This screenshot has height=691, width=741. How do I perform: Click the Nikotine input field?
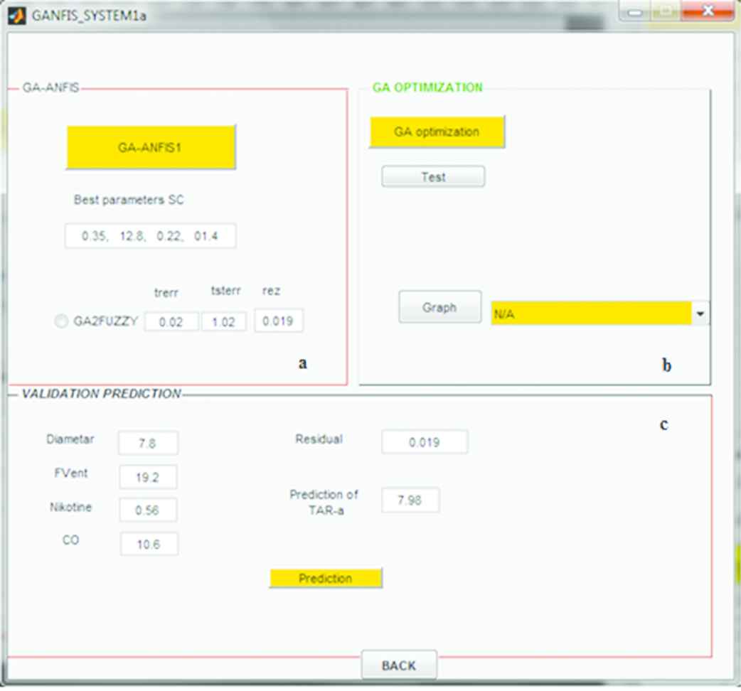pos(148,510)
